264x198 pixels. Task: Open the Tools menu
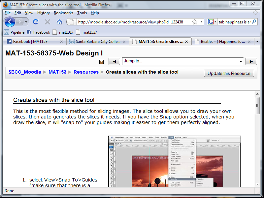click(x=82, y=13)
